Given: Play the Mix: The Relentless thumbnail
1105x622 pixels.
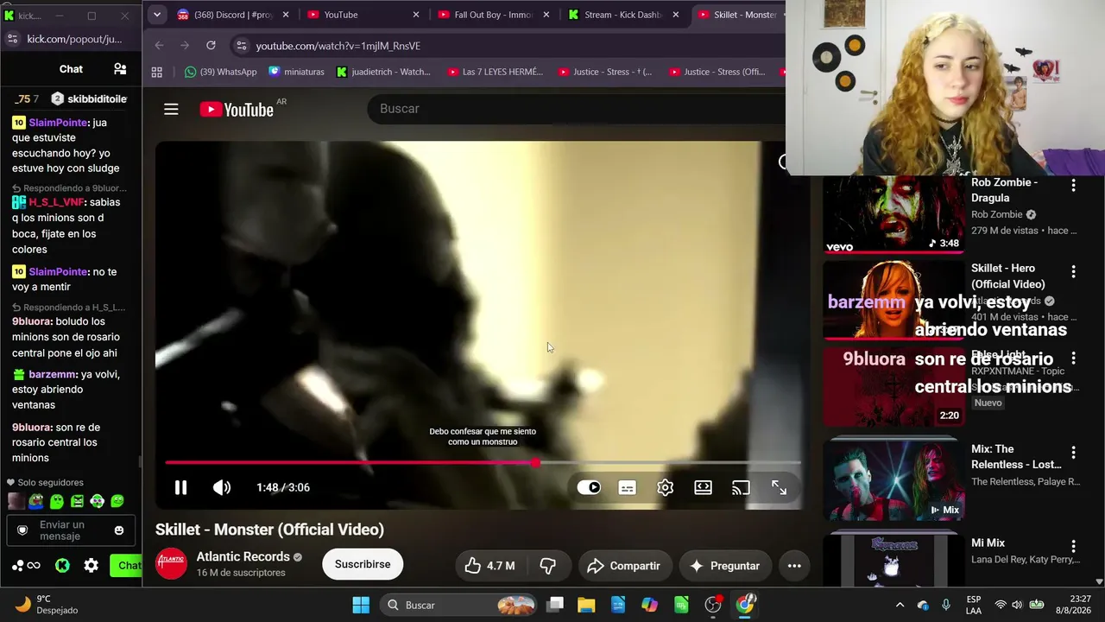Looking at the screenshot, I should [x=893, y=480].
